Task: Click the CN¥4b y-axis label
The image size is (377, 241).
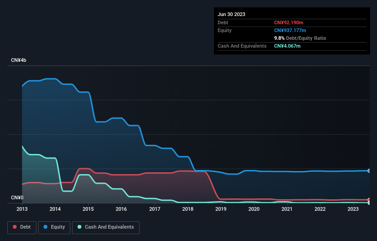Action: pos(18,60)
